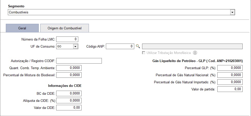Image resolution: width=251 pixels, height=116 pixels.
Task: Click the Alíquota da CIDE field
Action: [69, 101]
